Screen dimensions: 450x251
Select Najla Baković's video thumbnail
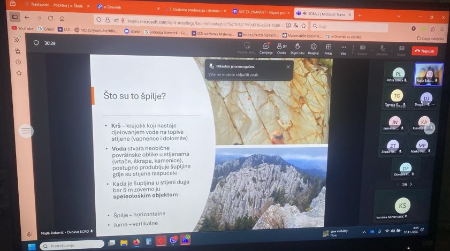(x=428, y=74)
